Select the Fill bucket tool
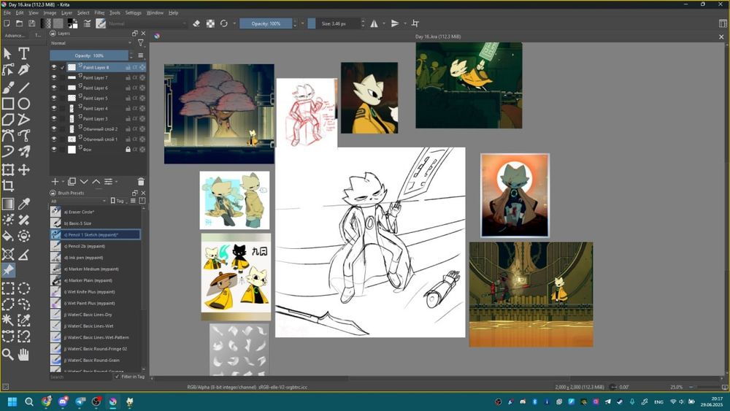The image size is (730, 411). pyautogui.click(x=8, y=236)
